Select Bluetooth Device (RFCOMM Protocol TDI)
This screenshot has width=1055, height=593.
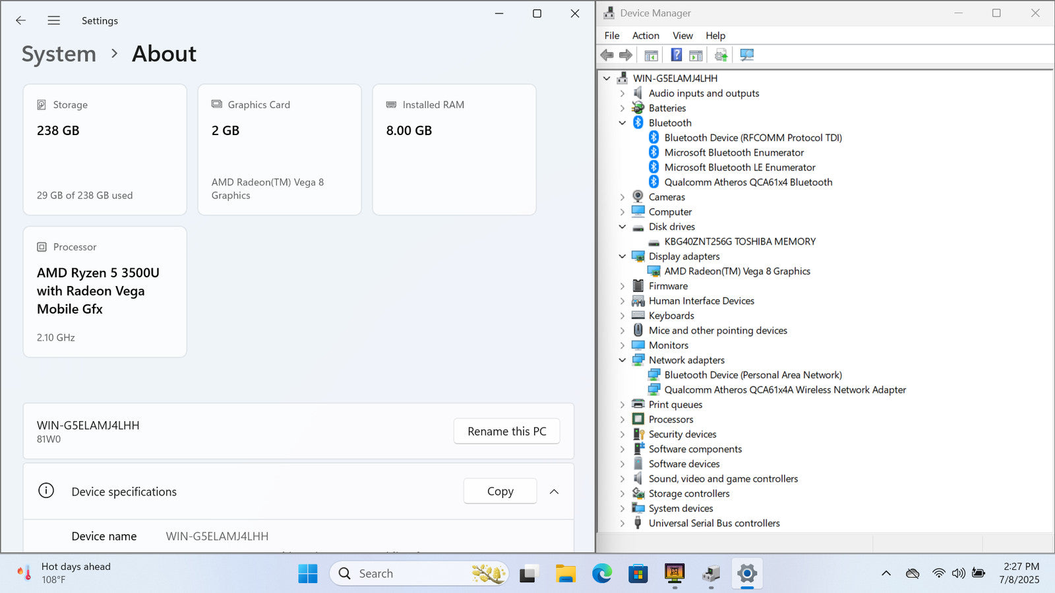click(753, 138)
